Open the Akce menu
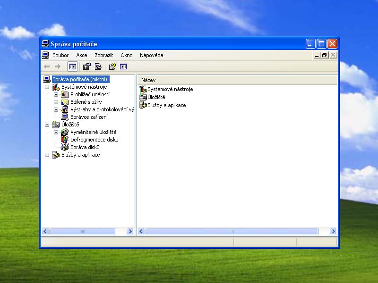The width and height of the screenshot is (378, 283). [82, 55]
